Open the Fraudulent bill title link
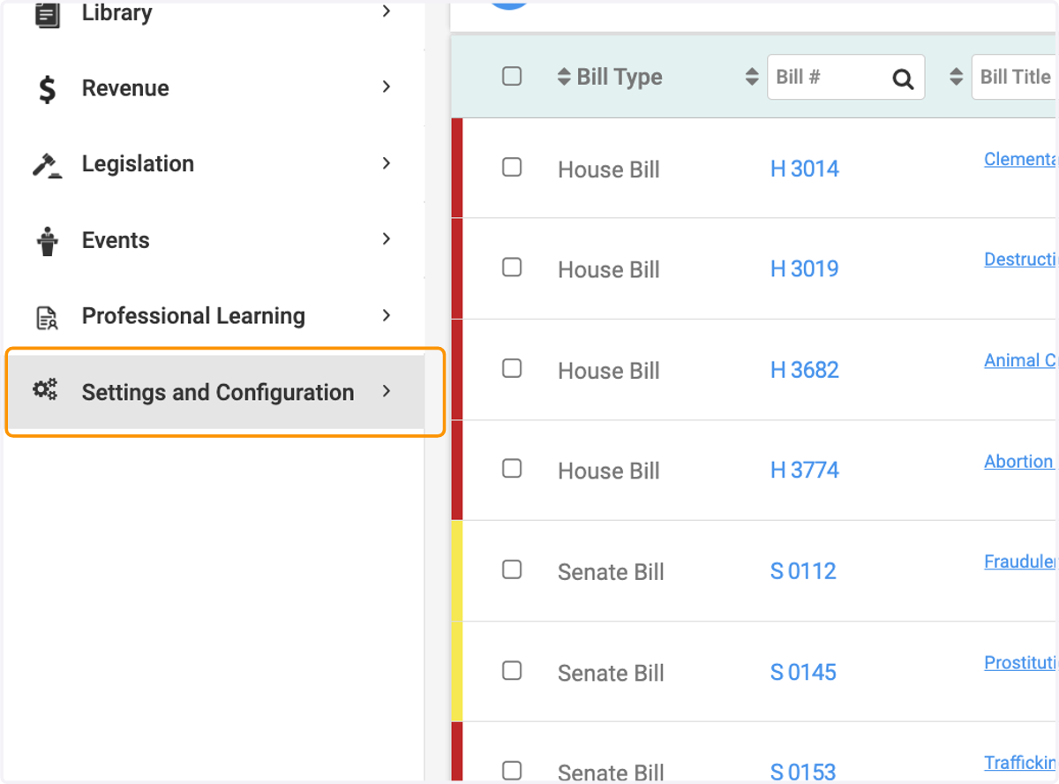Screen dimensions: 1059x784 point(1020,562)
